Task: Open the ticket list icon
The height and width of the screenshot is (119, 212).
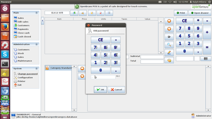Action: (109, 13)
